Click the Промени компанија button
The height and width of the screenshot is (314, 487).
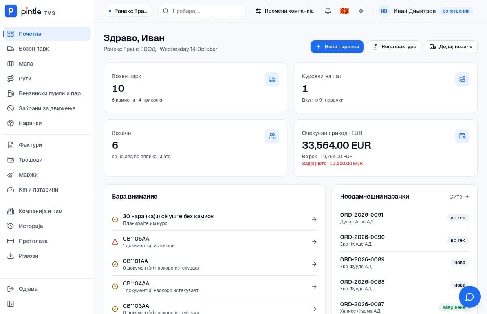point(285,11)
